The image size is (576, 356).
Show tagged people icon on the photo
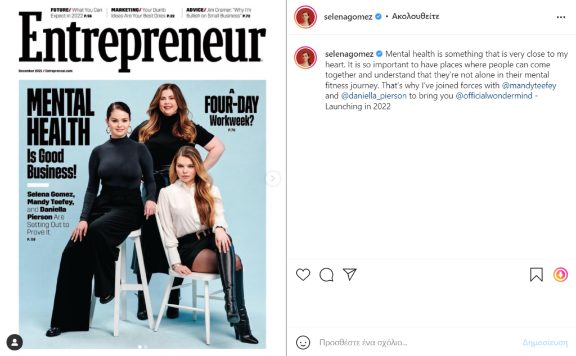pos(15,342)
